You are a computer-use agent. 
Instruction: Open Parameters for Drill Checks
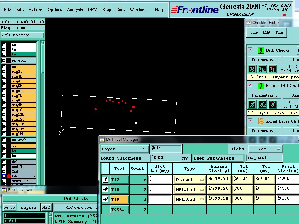click(x=264, y=60)
